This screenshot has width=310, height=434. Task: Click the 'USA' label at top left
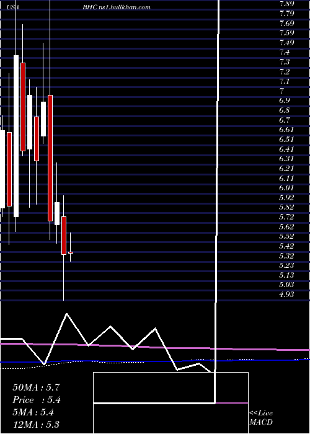[x=13, y=7]
